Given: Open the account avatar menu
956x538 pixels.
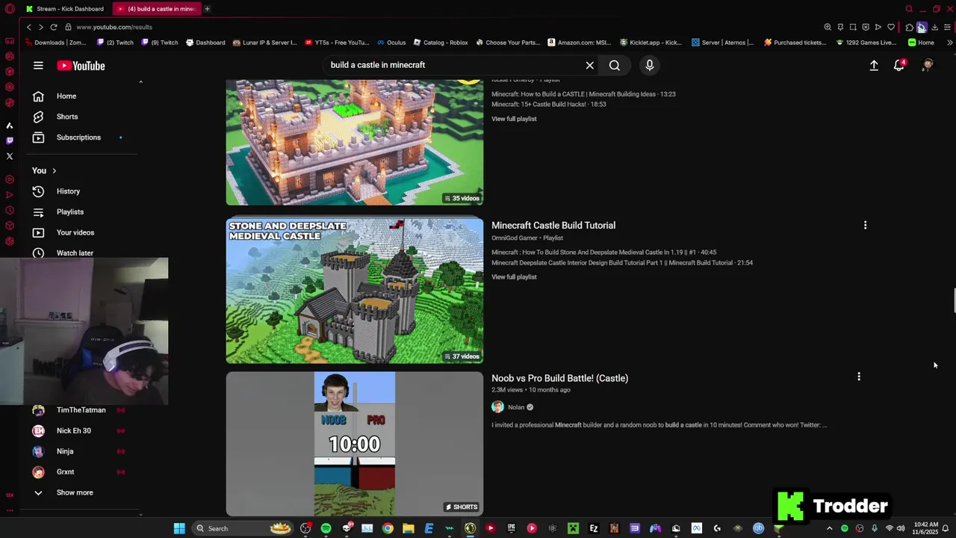Looking at the screenshot, I should [928, 66].
